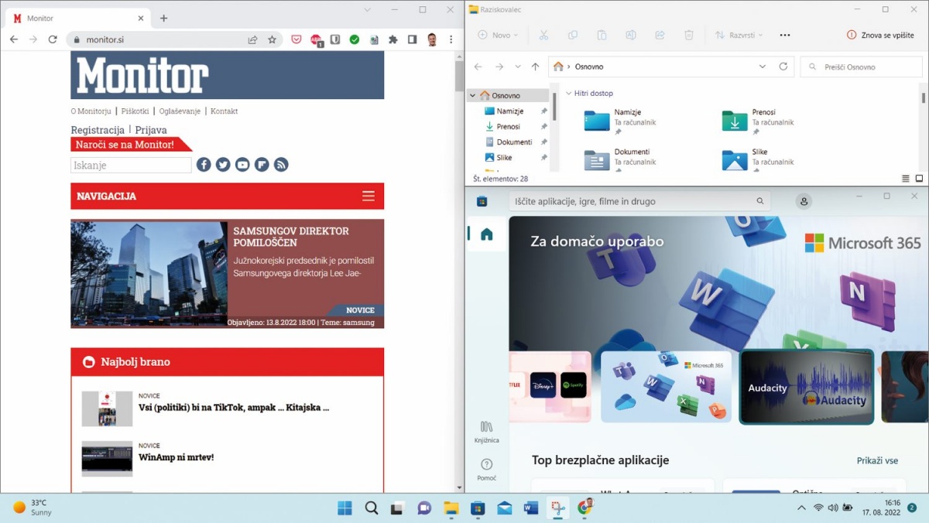Focus the Iskanje search box on Monitor

point(131,165)
